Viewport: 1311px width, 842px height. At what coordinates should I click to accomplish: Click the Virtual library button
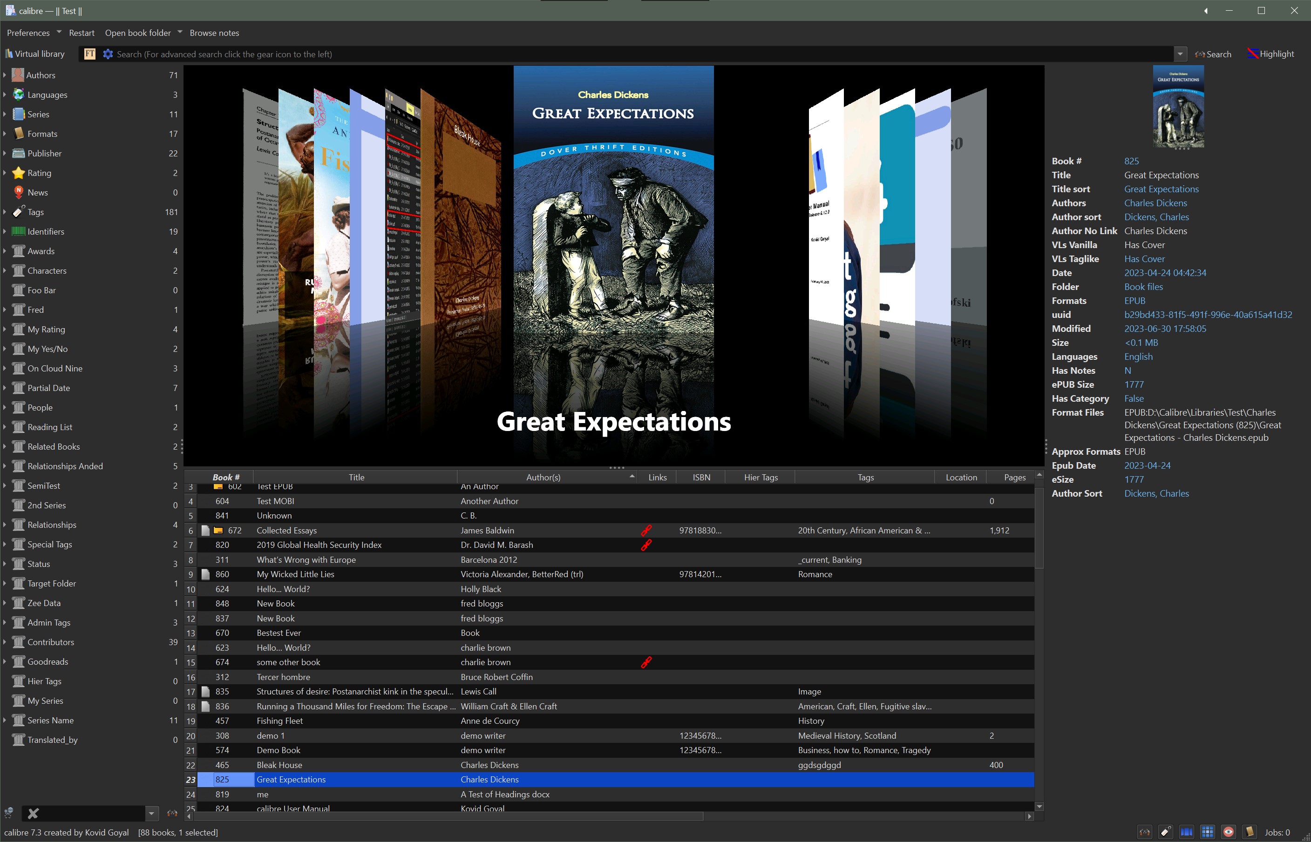pos(35,54)
